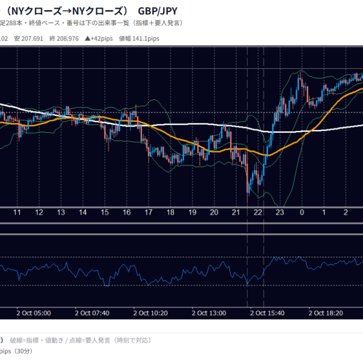The image size is (363, 363).
Task: Select the ▲+42pips change figure
Action: tap(99, 38)
